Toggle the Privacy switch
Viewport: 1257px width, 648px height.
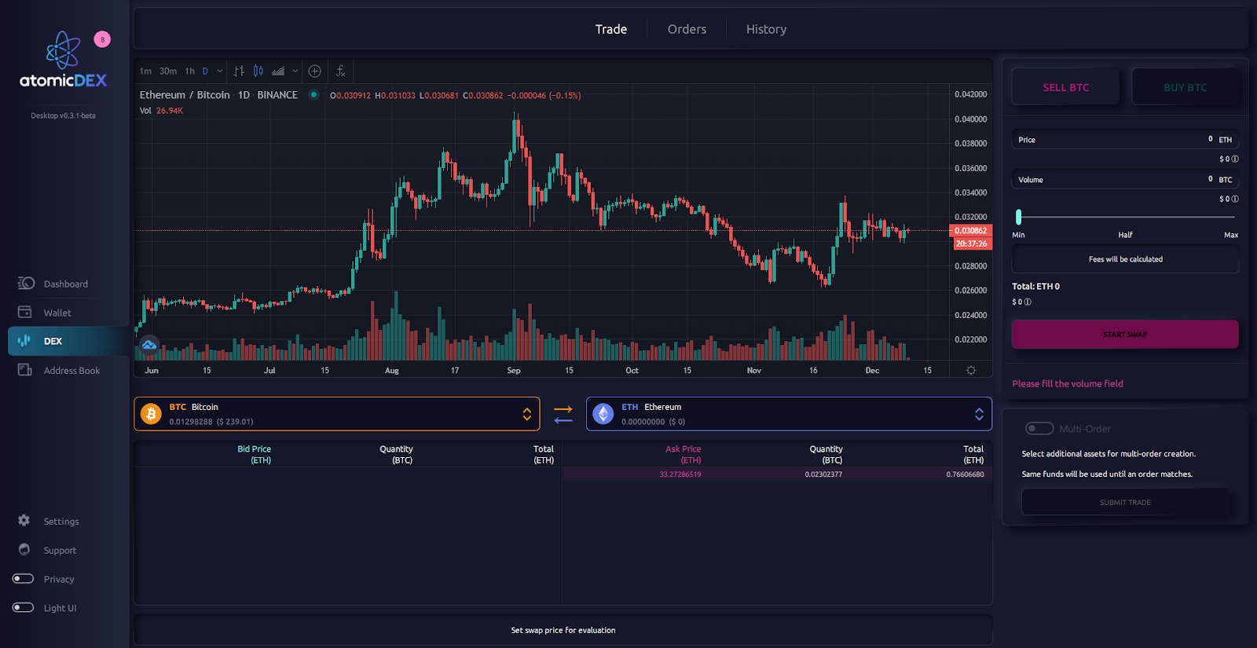pyautogui.click(x=24, y=579)
